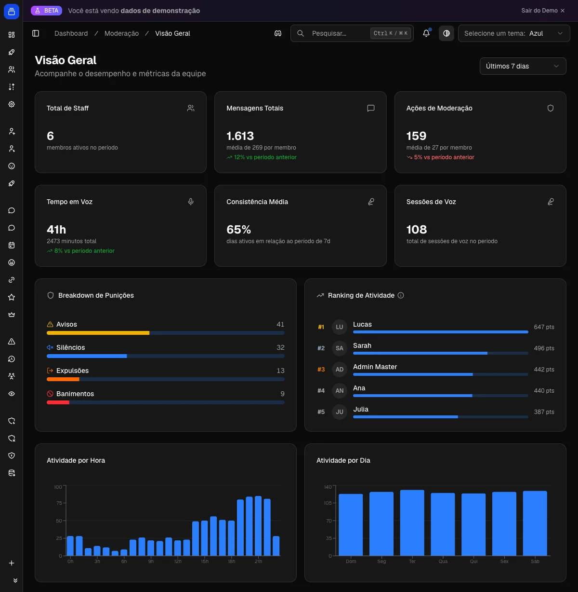Focus the Pesquisar search field
Viewport: 578px width, 592px height.
click(352, 33)
